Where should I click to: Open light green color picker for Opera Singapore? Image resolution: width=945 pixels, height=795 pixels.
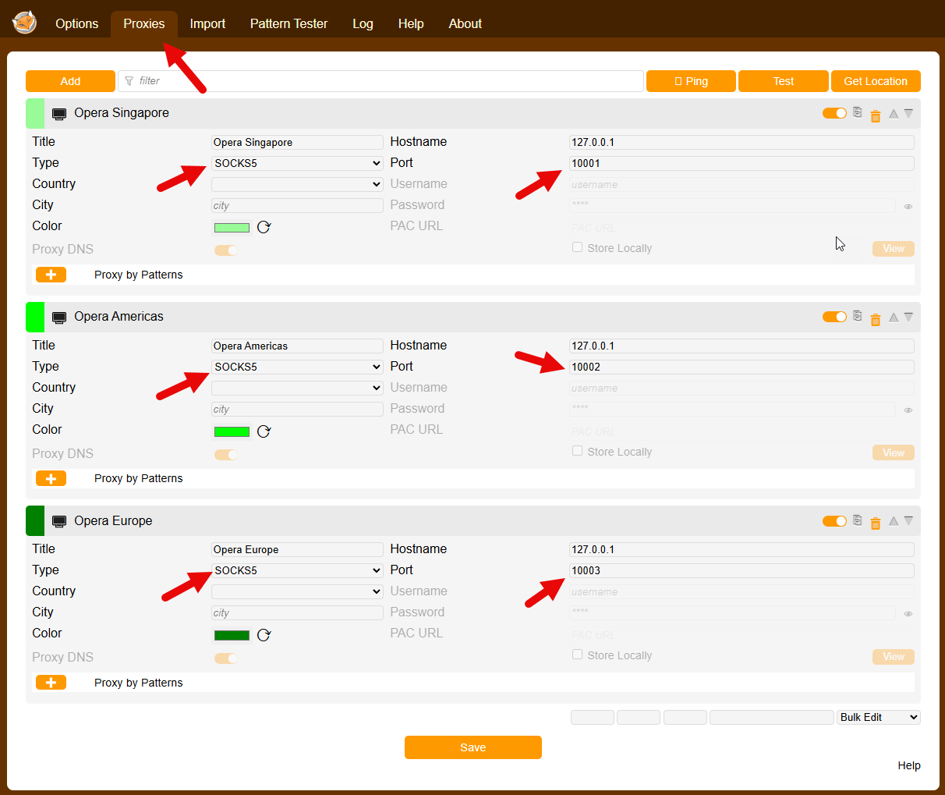click(x=232, y=228)
